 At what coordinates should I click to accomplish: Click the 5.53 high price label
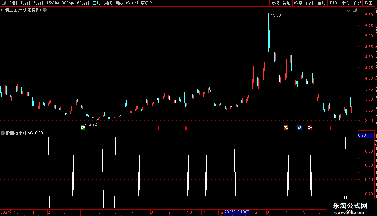coord(277,15)
